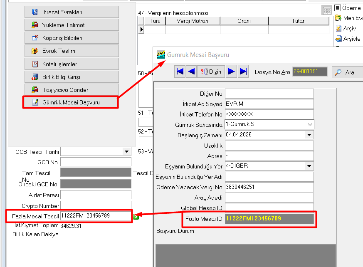Open Başlangıç Zamanı date picker
363x267 pixels.
pos(309,135)
